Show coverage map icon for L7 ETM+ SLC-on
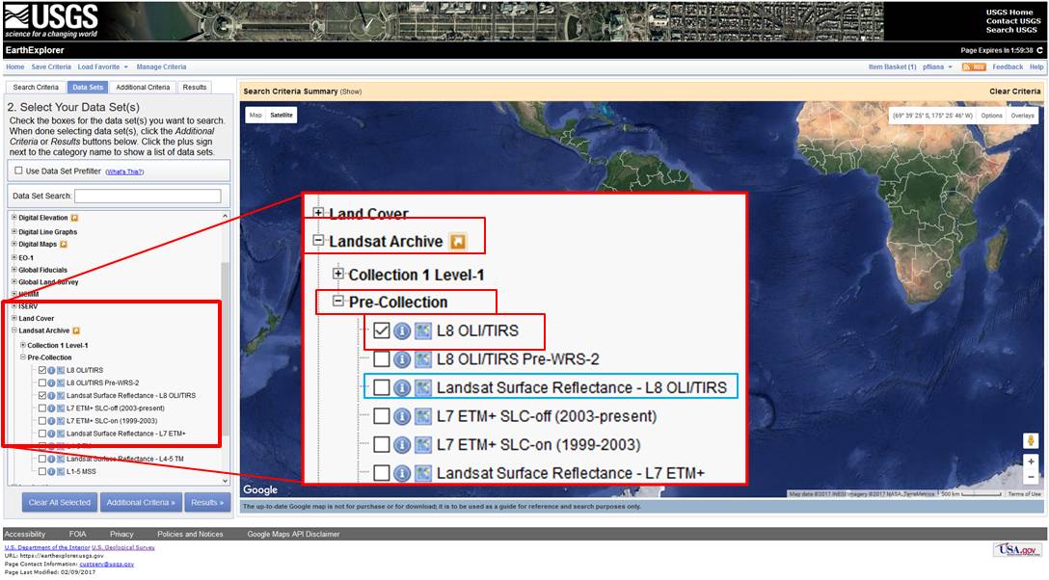1049x580 pixels. pos(60,421)
